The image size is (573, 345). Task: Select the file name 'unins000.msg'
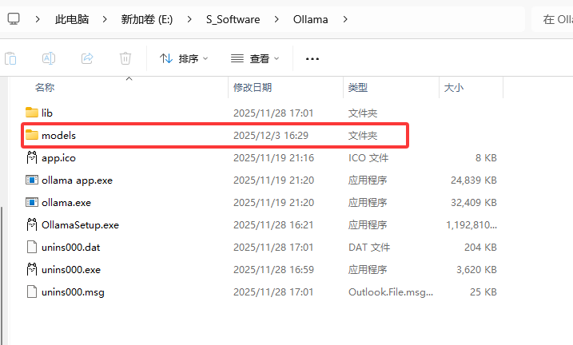pos(73,292)
